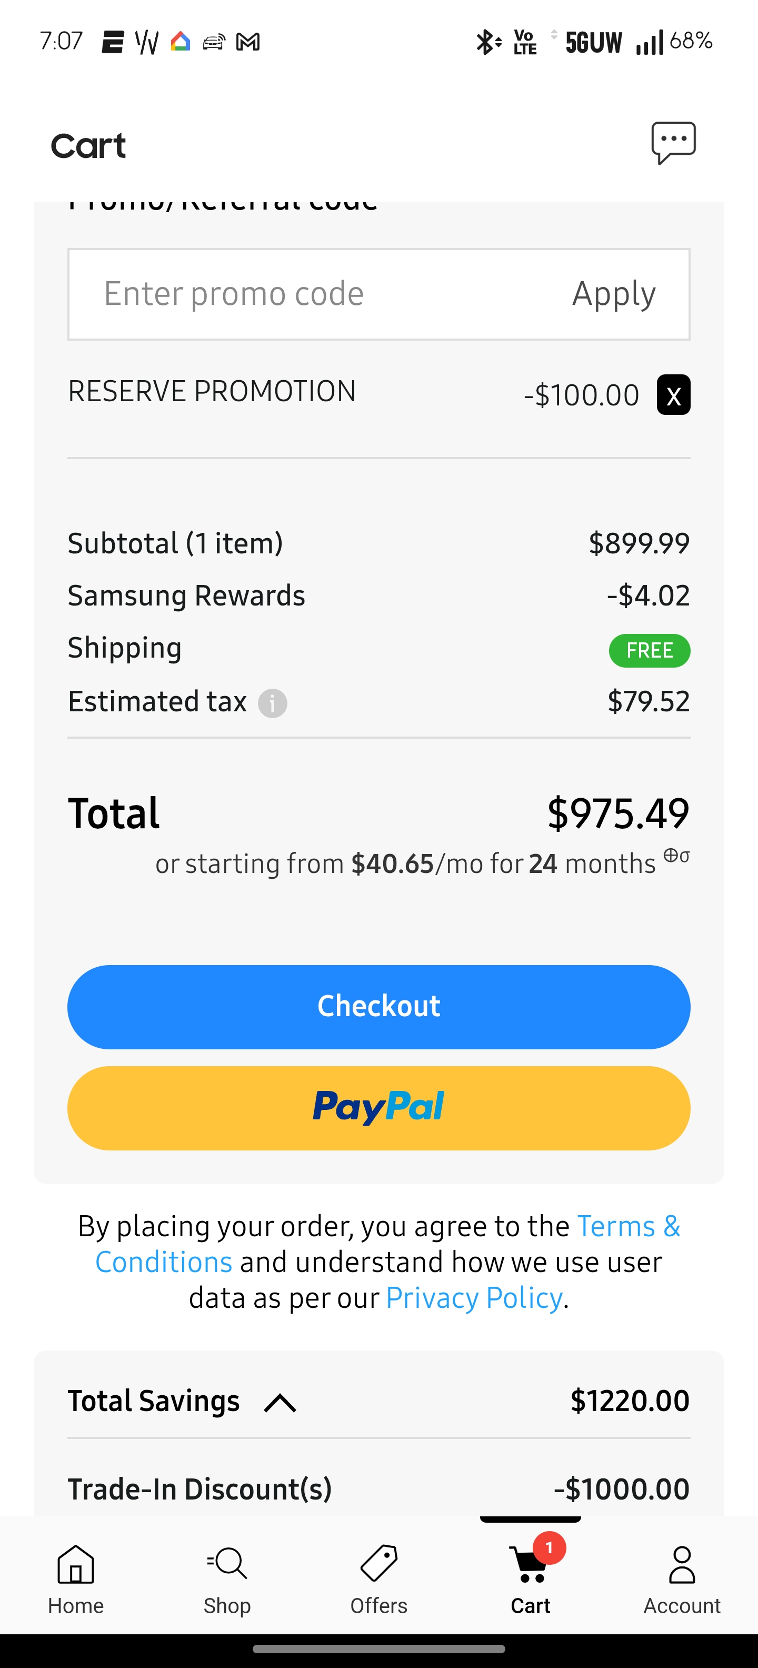Viewport: 758px width, 1668px height.
Task: Click the blue Checkout button
Action: tap(378, 1007)
